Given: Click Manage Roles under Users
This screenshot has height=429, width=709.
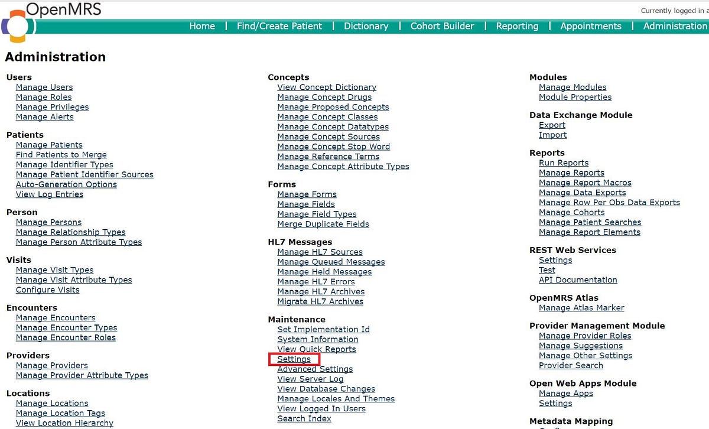Looking at the screenshot, I should [44, 97].
